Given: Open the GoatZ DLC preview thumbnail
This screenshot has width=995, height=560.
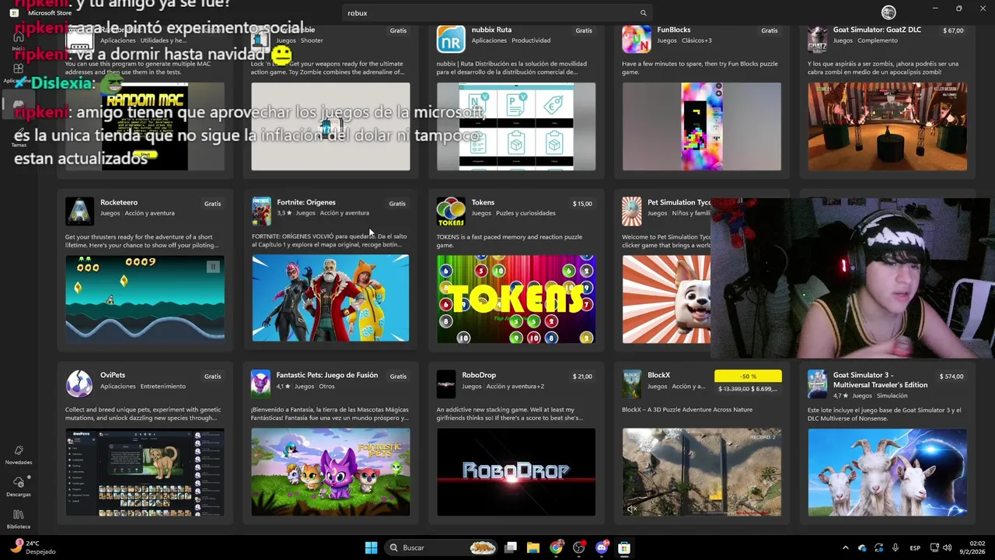Looking at the screenshot, I should (887, 127).
